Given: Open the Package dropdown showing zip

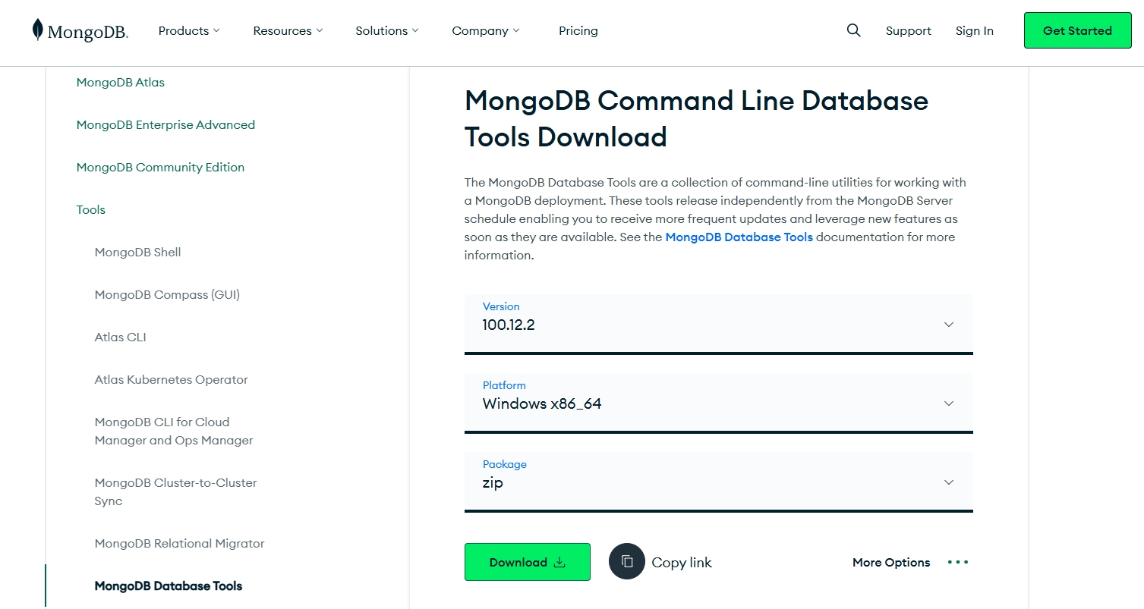Looking at the screenshot, I should (x=718, y=482).
